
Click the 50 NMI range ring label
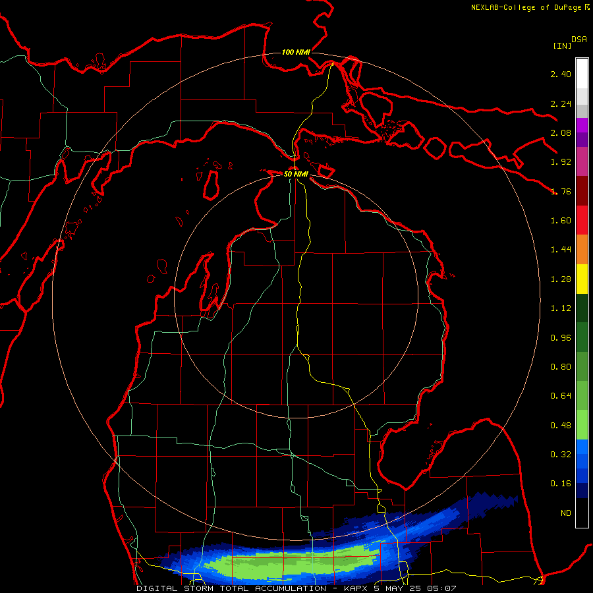pos(296,174)
